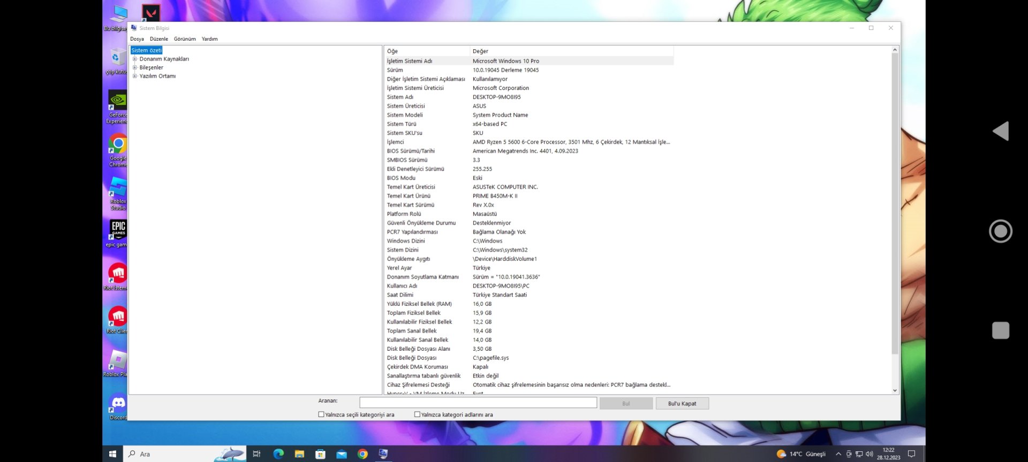Image resolution: width=1028 pixels, height=462 pixels.
Task: Click the scroll up arrow of details list
Action: pyautogui.click(x=895, y=50)
